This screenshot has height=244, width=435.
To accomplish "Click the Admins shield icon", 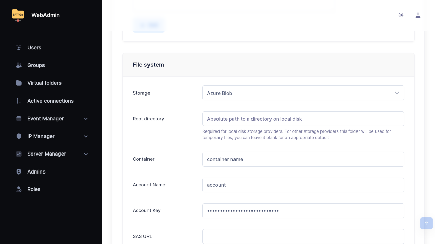I will 19,172.
